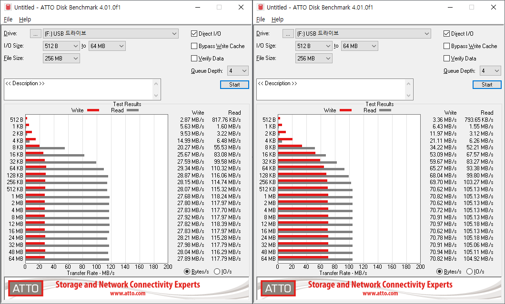
Task: Start the benchmark in the left window
Action: pyautogui.click(x=234, y=85)
